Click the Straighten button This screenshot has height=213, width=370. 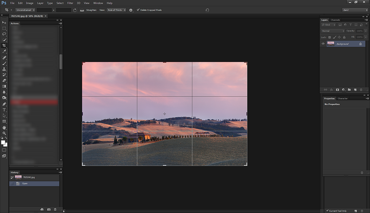[x=91, y=10]
